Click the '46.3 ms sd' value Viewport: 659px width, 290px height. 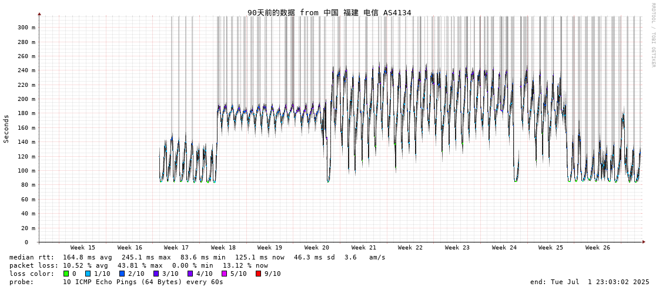[x=315, y=257]
